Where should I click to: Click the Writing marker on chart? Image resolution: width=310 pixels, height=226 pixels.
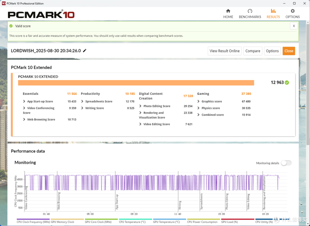180,205
